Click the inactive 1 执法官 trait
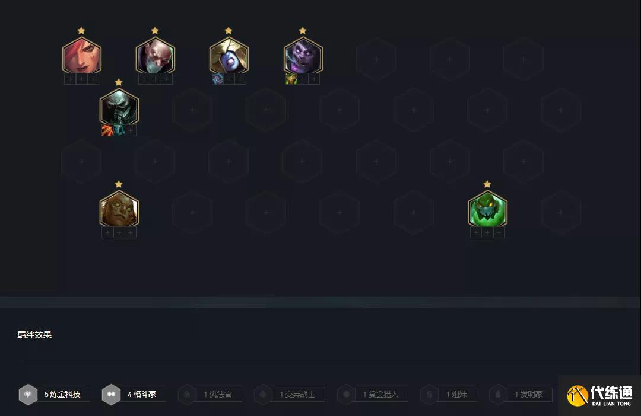Screen dimensions: 641x416 pyautogui.click(x=210, y=394)
